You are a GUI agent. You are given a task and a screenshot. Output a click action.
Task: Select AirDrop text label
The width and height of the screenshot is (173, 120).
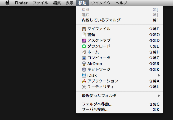(95, 64)
